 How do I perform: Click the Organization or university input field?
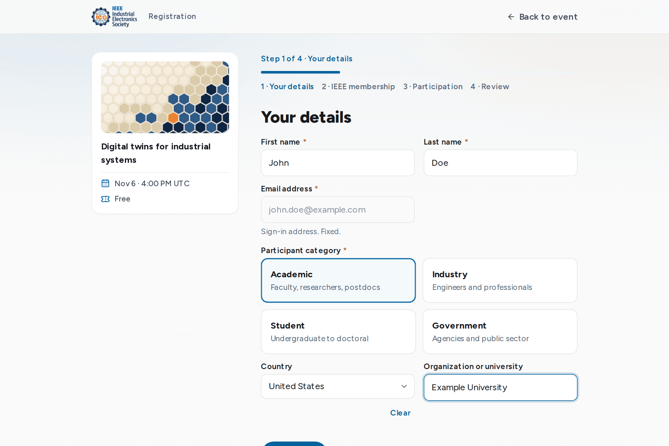coord(501,387)
